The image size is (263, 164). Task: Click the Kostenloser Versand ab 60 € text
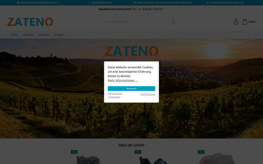[x=39, y=3]
